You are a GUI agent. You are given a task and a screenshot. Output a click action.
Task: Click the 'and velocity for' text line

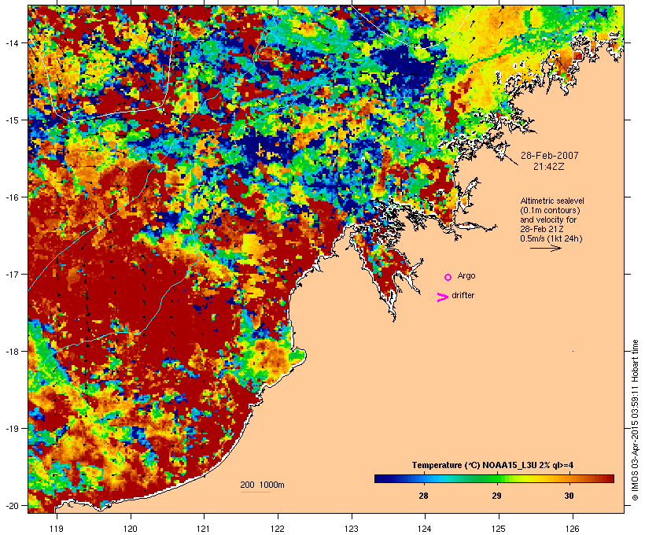(548, 220)
